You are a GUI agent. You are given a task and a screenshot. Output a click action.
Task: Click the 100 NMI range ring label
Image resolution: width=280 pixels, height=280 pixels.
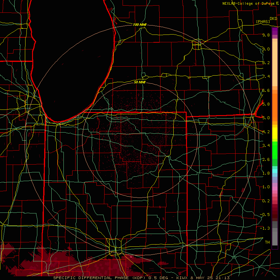[x=140, y=25]
